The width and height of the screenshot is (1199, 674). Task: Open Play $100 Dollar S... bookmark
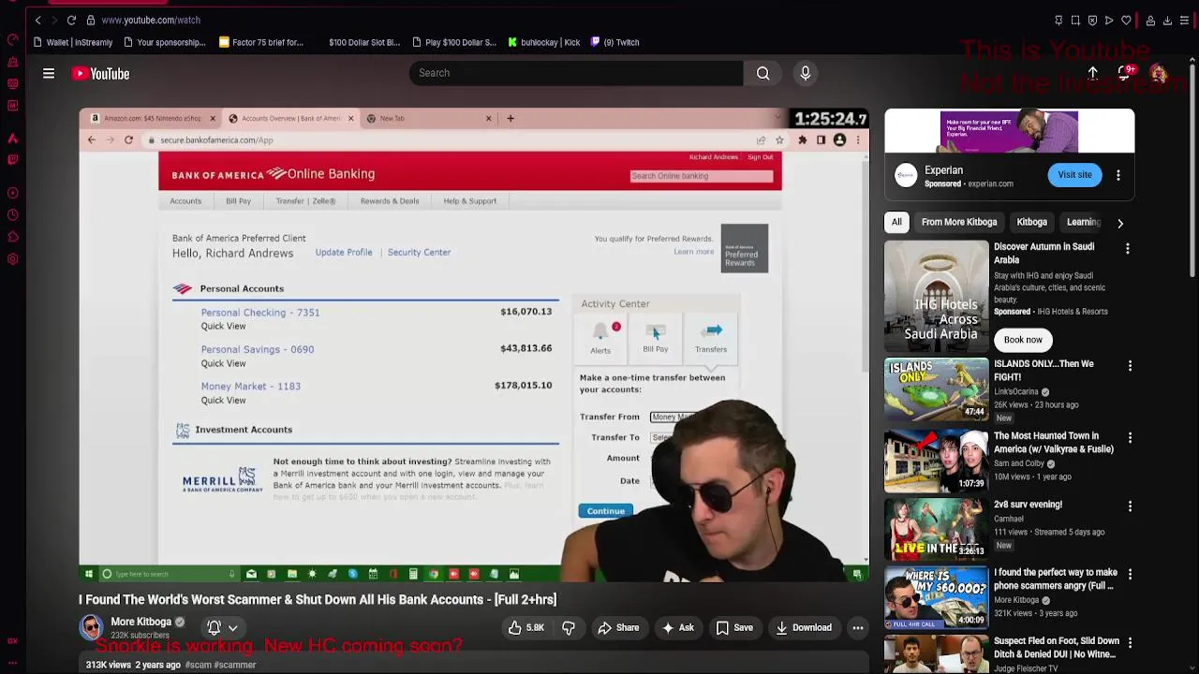tap(453, 42)
